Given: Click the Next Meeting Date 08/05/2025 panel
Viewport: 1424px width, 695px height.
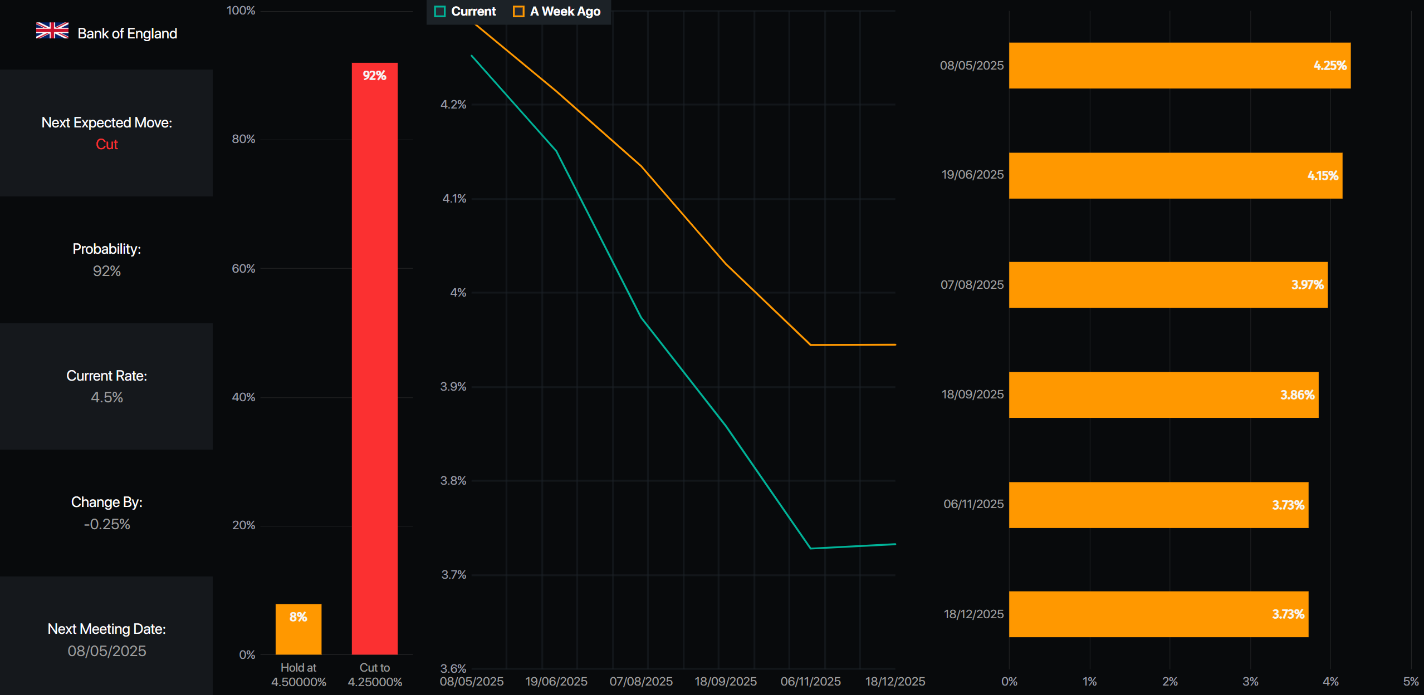Looking at the screenshot, I should click(106, 639).
